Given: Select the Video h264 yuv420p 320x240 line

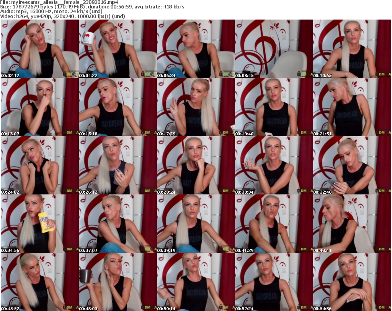Looking at the screenshot, I should (x=62, y=16).
